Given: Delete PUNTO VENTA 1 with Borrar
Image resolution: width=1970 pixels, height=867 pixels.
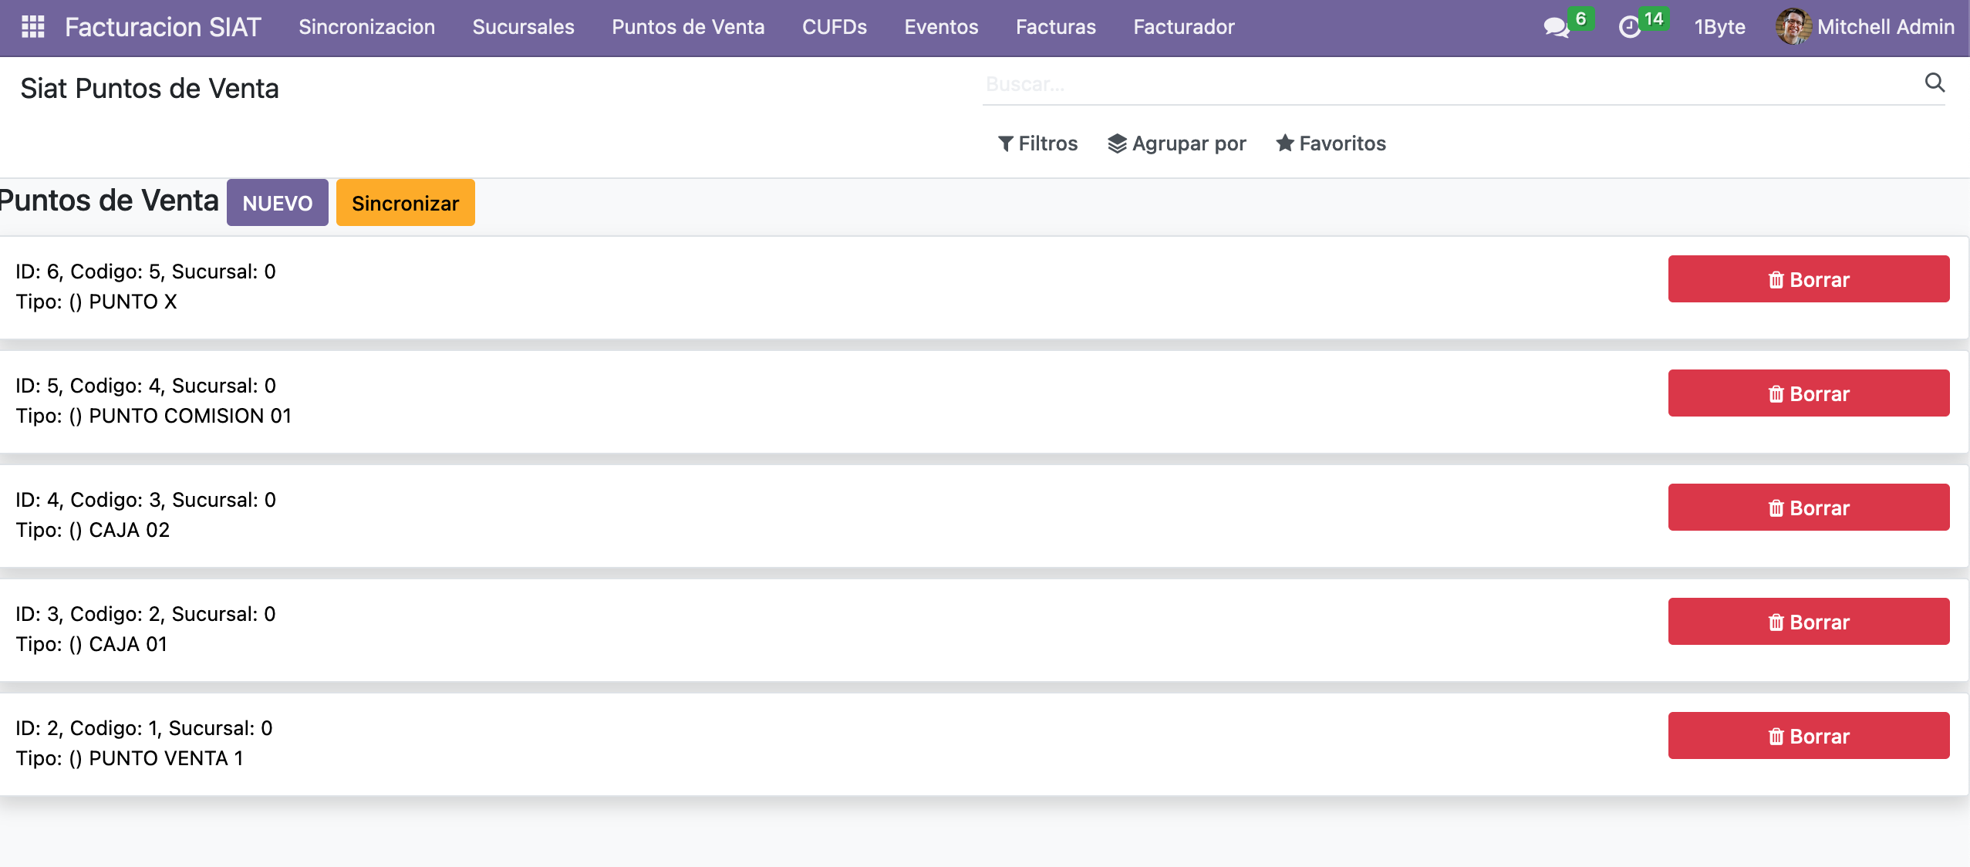Looking at the screenshot, I should [x=1808, y=736].
